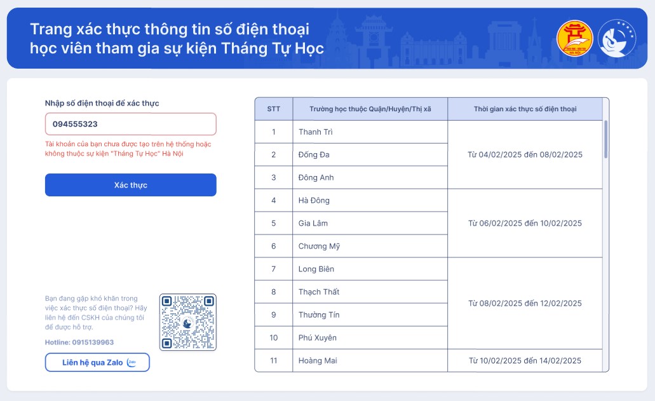The height and width of the screenshot is (401, 655).
Task: Click the Thời gian xác thực column header
Action: [x=525, y=109]
